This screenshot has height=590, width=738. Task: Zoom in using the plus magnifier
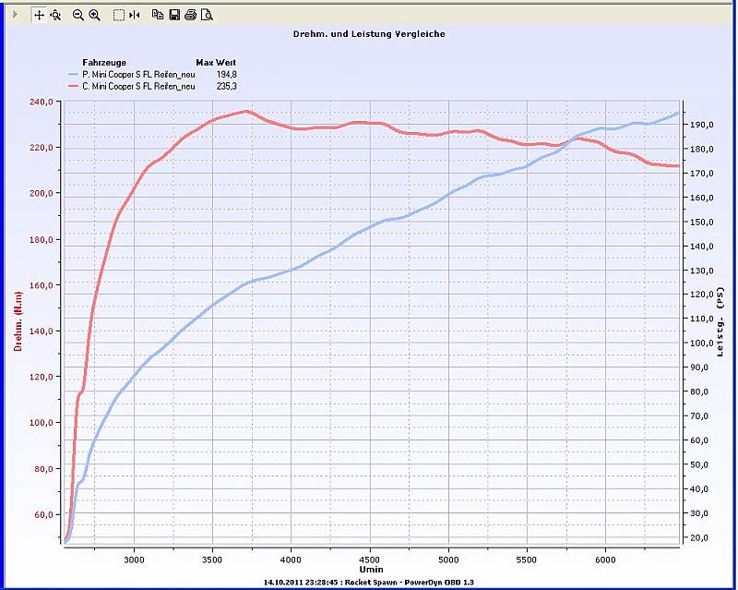click(x=94, y=15)
